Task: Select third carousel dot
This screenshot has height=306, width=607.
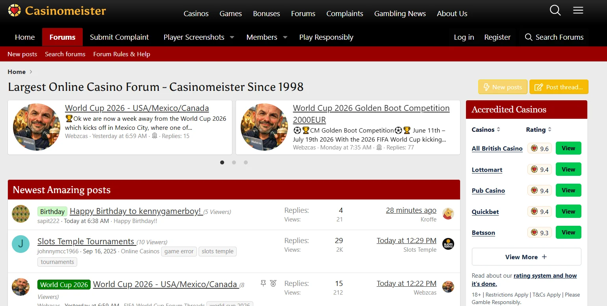Action: click(x=246, y=162)
